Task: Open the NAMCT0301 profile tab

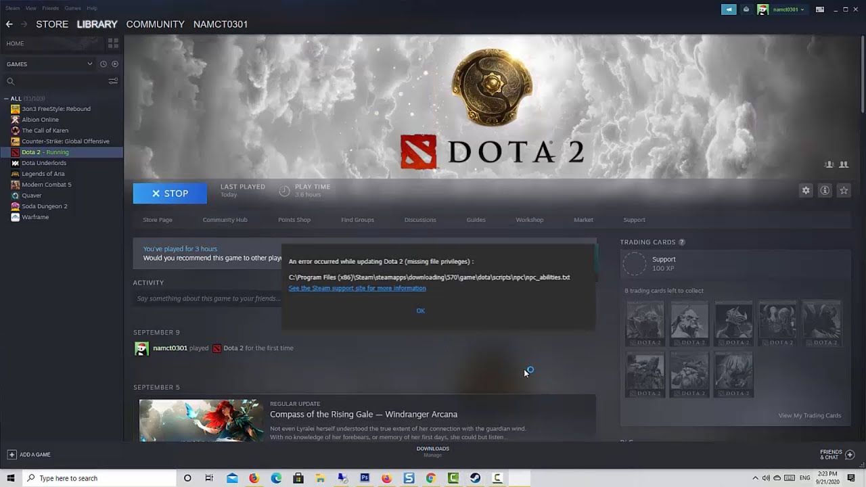Action: tap(221, 24)
